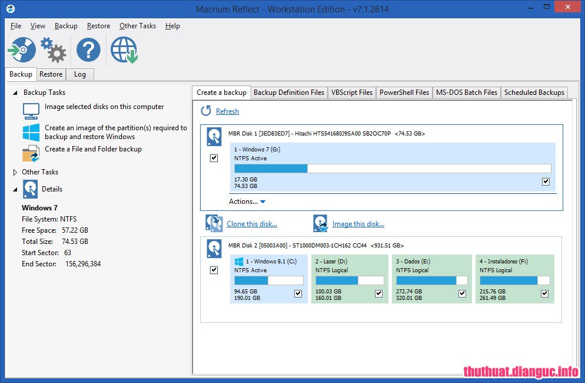The image size is (585, 383).
Task: Click the backup disc toolbar icon
Action: click(22, 49)
